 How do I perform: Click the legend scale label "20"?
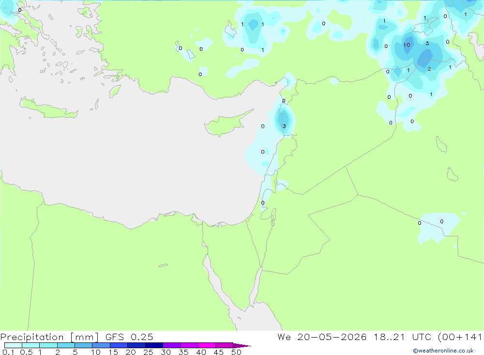tap(131, 352)
